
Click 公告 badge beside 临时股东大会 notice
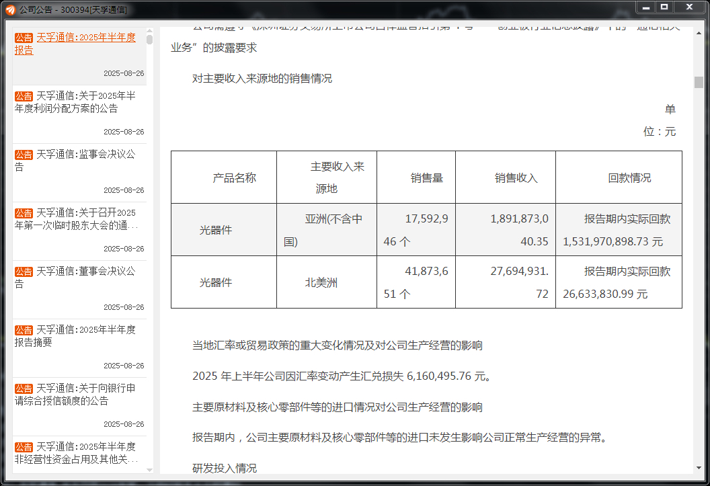click(x=24, y=213)
